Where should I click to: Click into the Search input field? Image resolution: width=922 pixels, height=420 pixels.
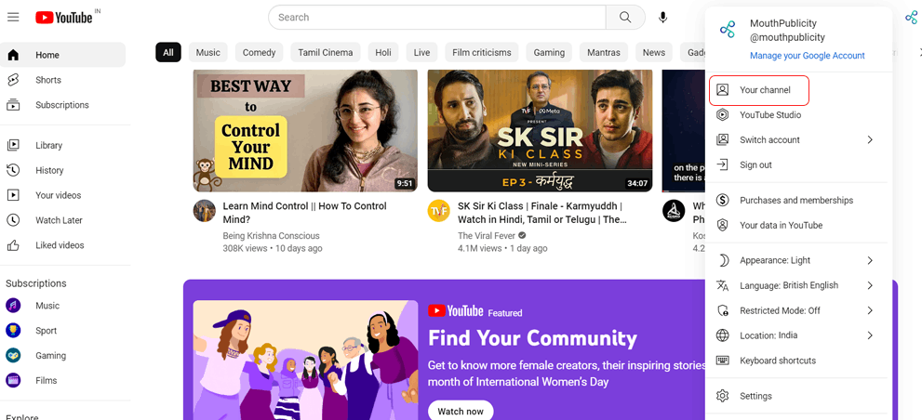coord(437,17)
